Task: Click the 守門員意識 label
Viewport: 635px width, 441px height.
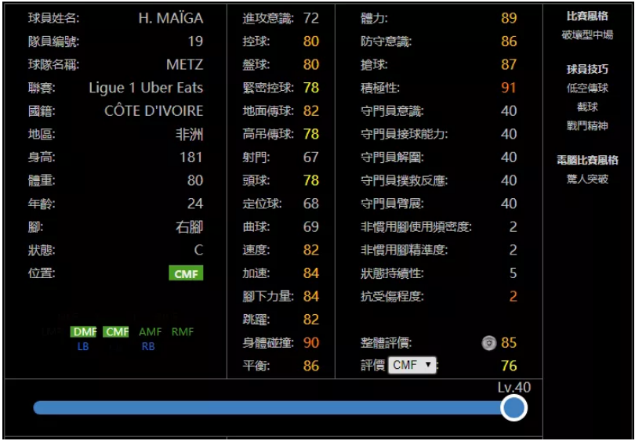Action: pos(392,111)
